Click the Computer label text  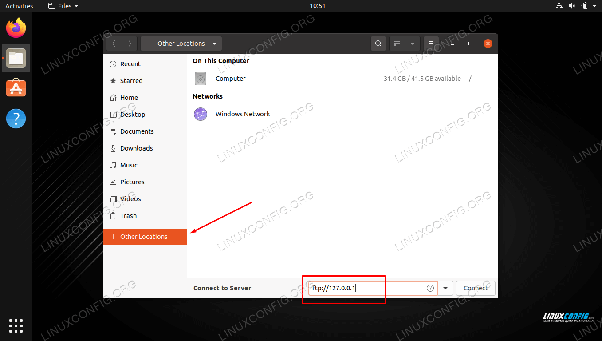(231, 79)
